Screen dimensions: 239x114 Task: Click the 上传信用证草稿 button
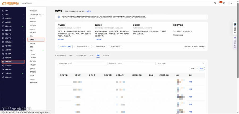[65, 47]
